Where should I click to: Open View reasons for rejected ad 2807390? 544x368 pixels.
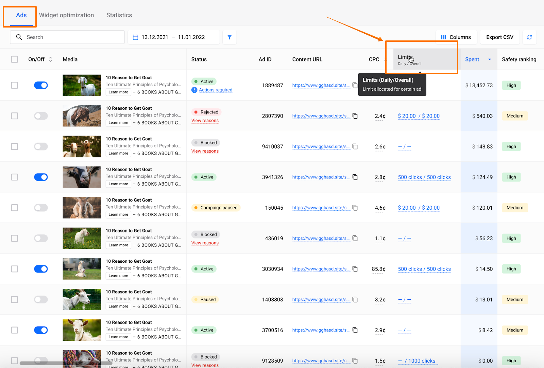tap(205, 121)
